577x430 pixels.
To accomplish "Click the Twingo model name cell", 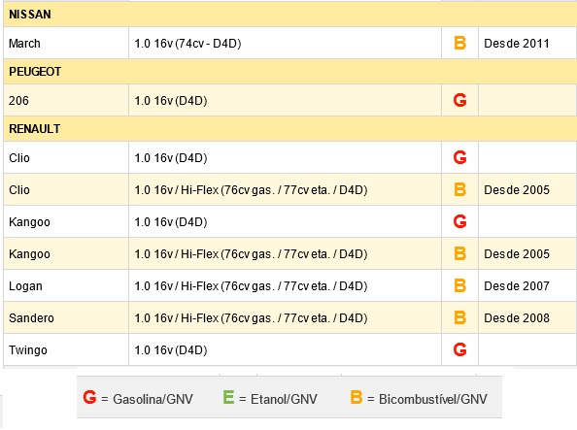I will 66,349.
